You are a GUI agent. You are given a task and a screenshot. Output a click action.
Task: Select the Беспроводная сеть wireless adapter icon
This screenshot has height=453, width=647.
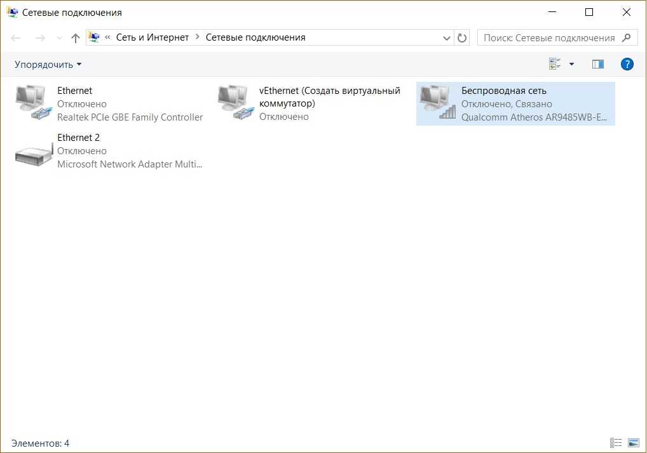click(438, 103)
